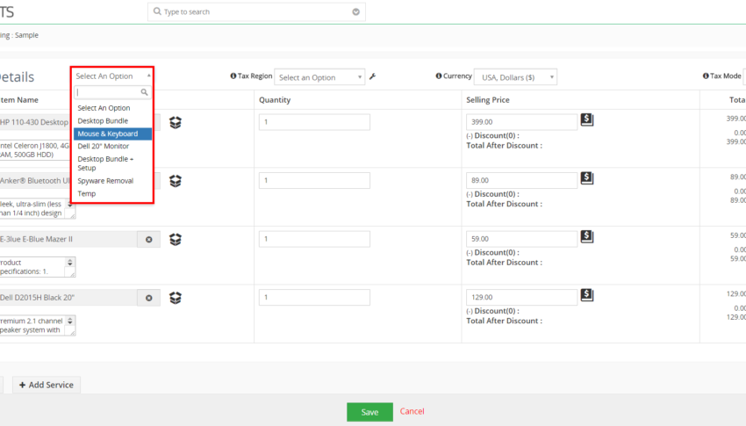Open the Currency USA Dollars dropdown
Image resolution: width=746 pixels, height=426 pixels.
coord(516,77)
